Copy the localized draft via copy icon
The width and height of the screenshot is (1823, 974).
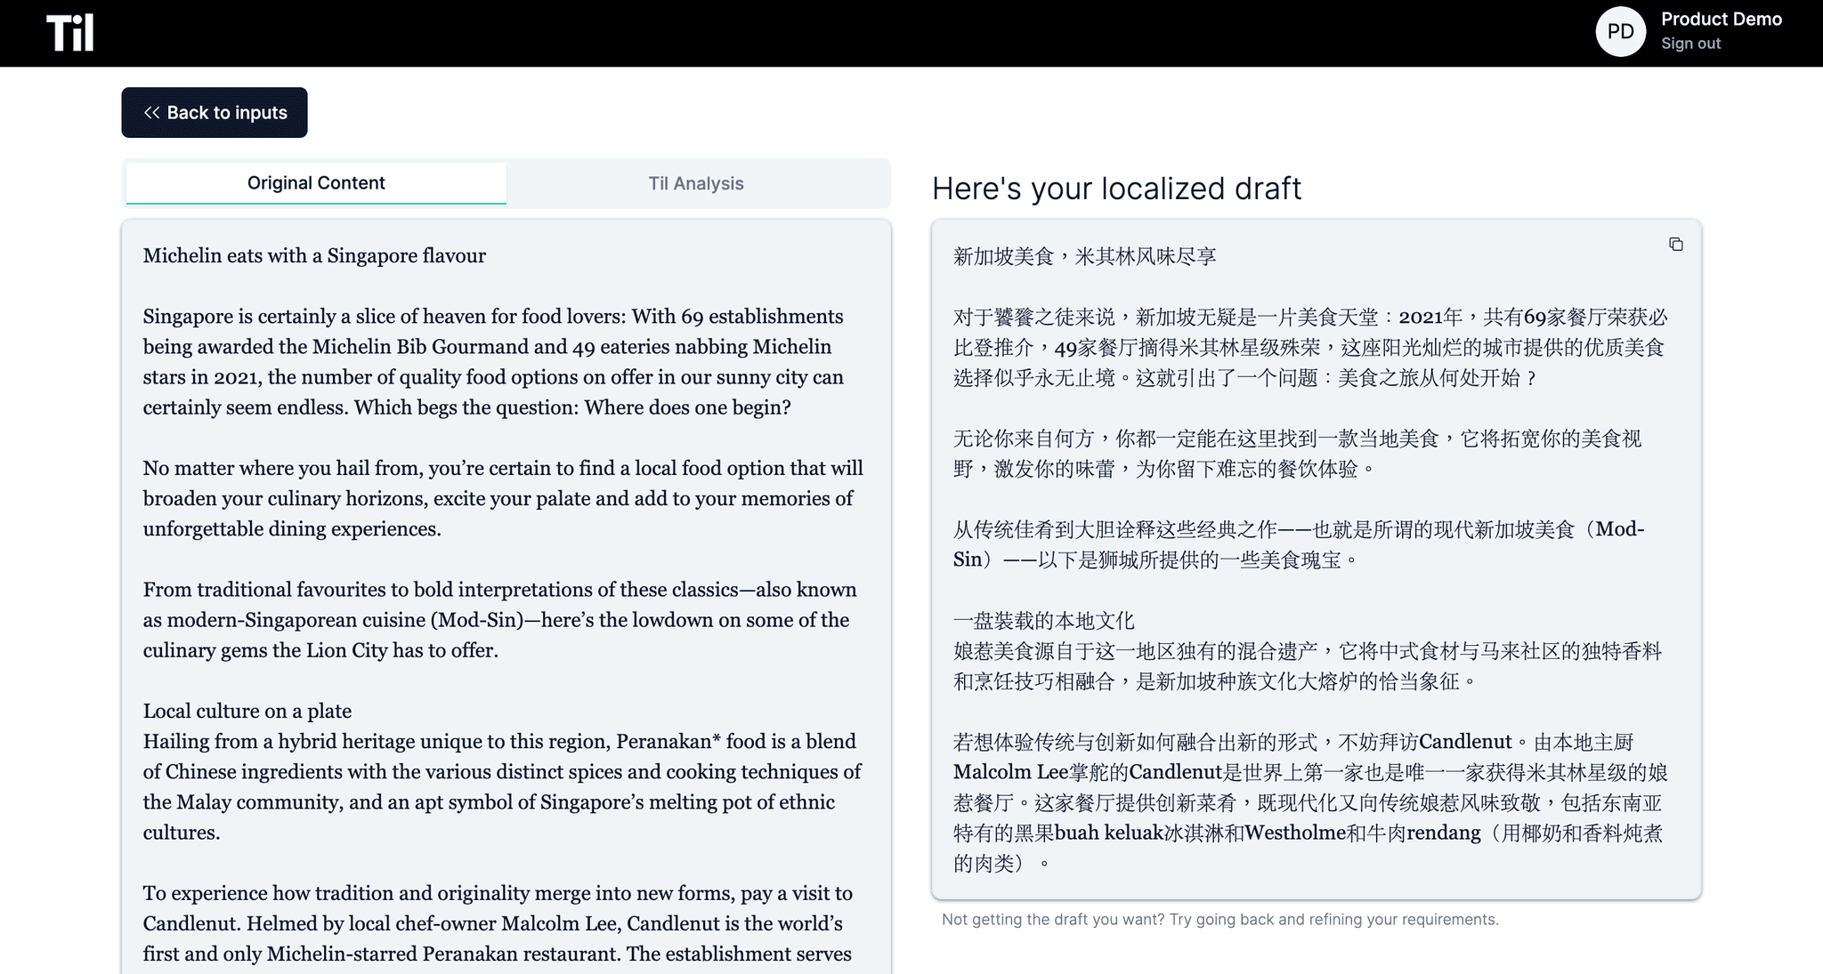tap(1675, 245)
